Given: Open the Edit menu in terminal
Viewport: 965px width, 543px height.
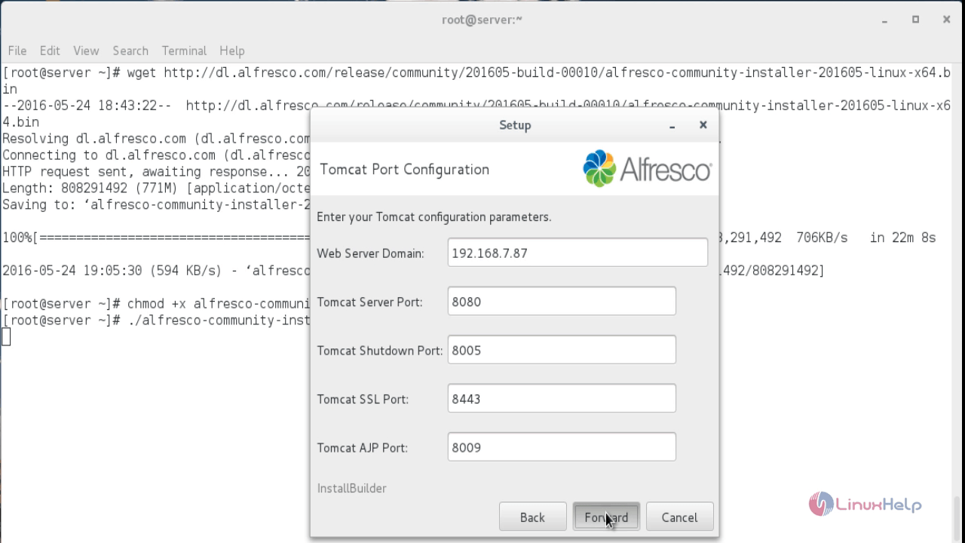Looking at the screenshot, I should [50, 51].
